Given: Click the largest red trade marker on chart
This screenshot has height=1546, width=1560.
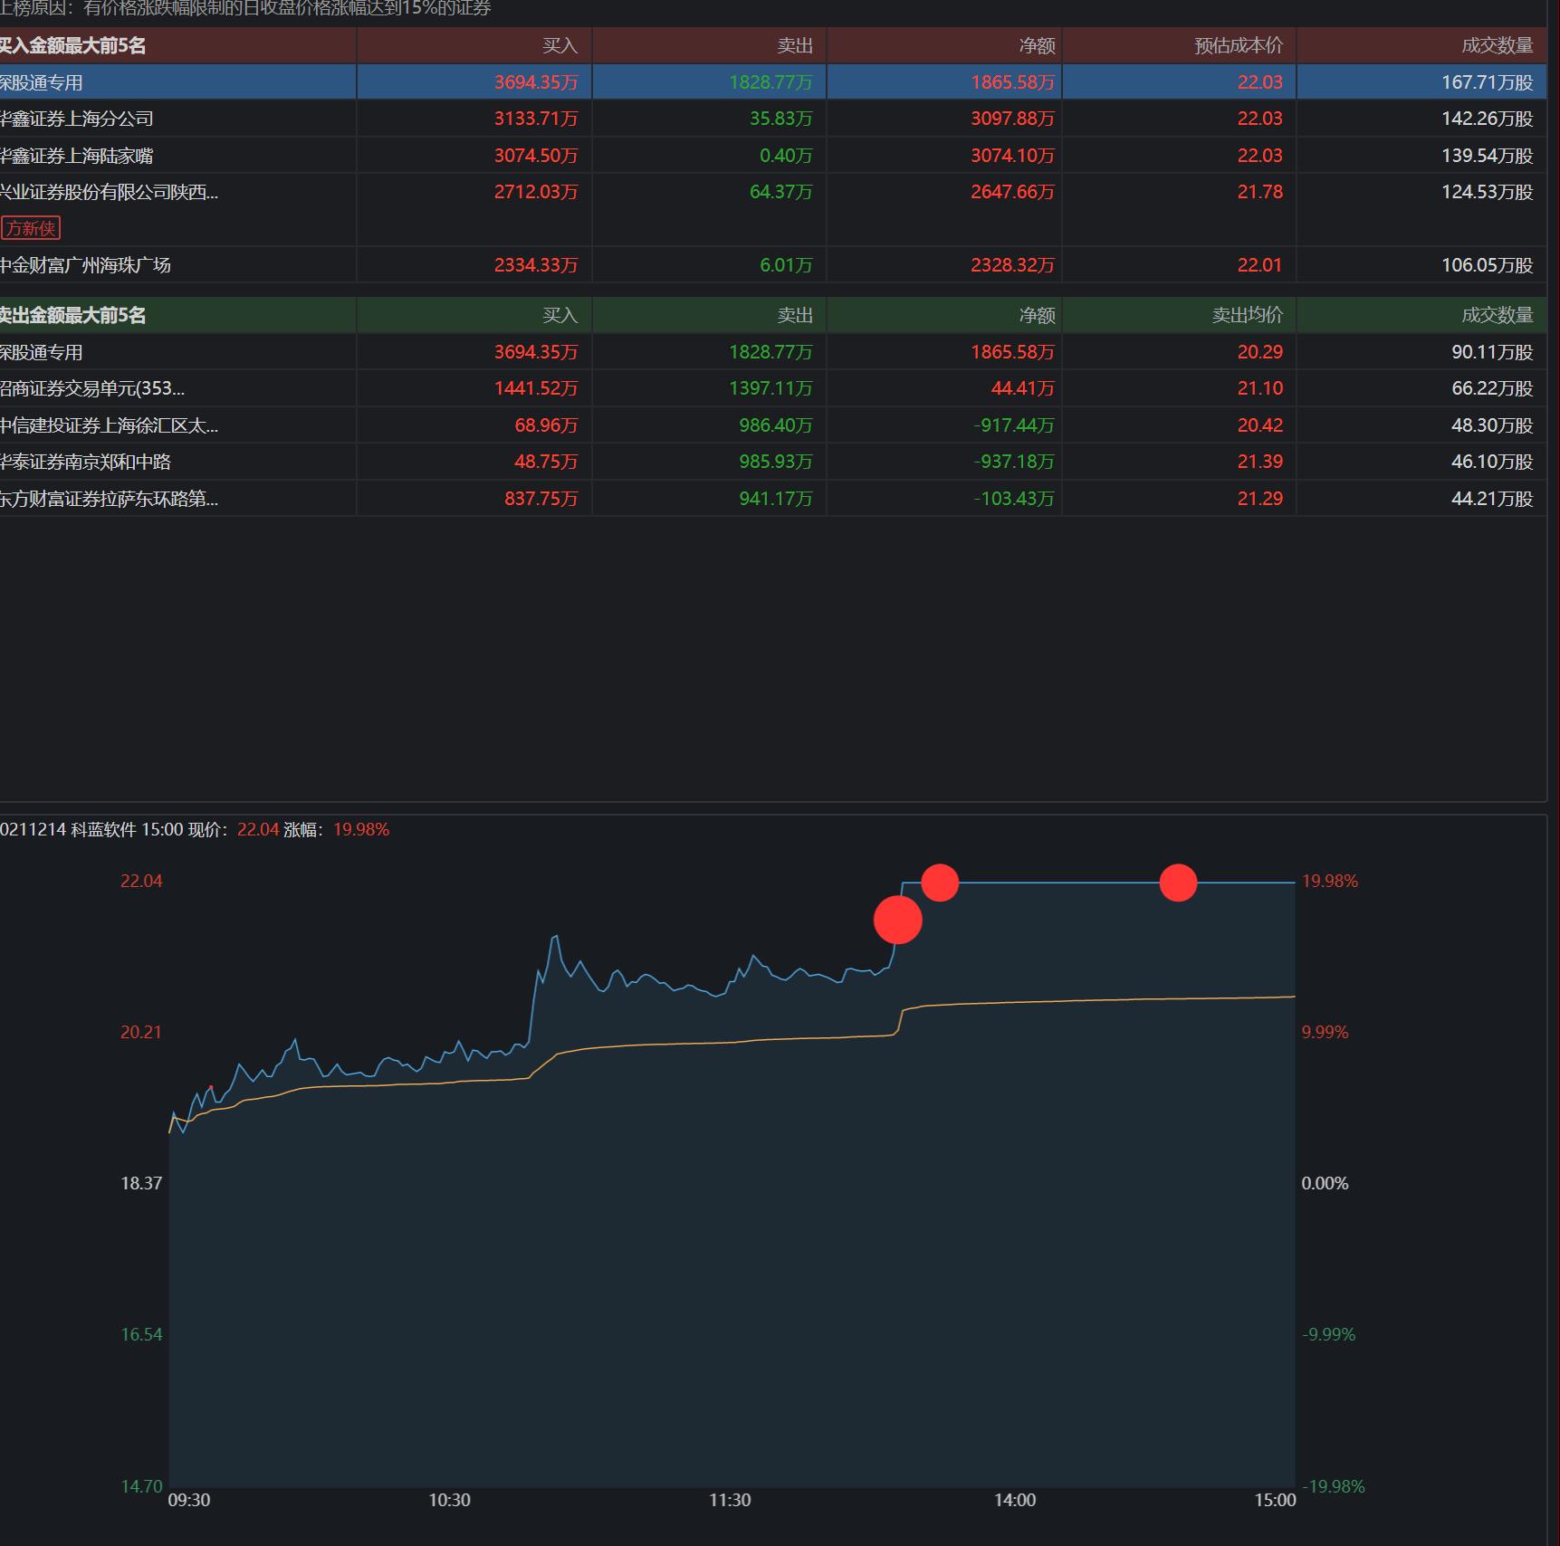Looking at the screenshot, I should pos(898,920).
